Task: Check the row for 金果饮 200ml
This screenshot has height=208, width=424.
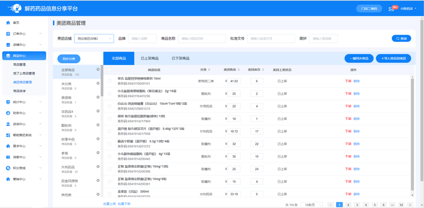Action: pos(110,194)
